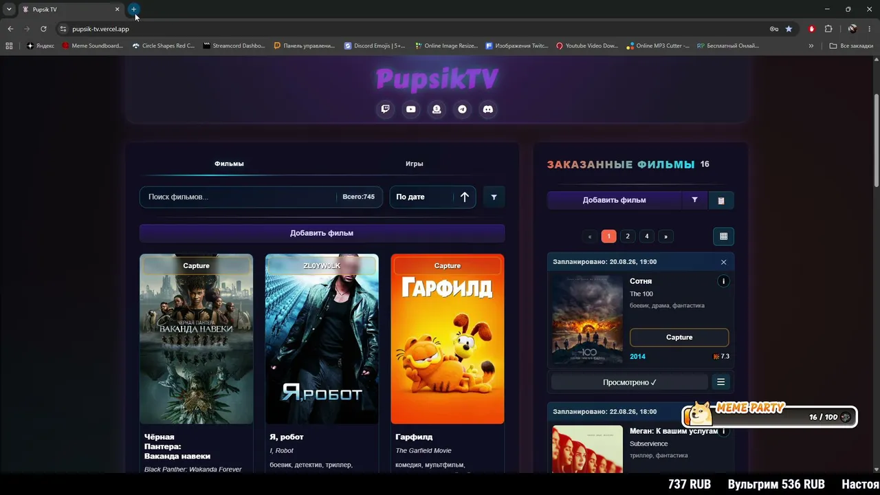Open the Youtube Video Downloader bookmark
The height and width of the screenshot is (495, 880).
[x=587, y=46]
